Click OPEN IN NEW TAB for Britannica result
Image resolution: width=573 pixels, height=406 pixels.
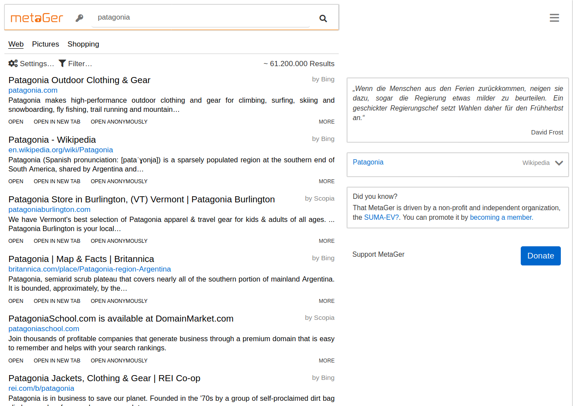[57, 301]
